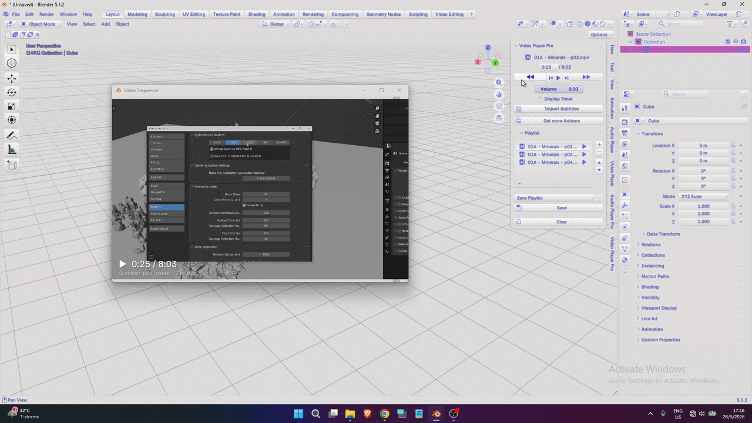
Task: Hide Collection using the eye icon
Action: [736, 42]
